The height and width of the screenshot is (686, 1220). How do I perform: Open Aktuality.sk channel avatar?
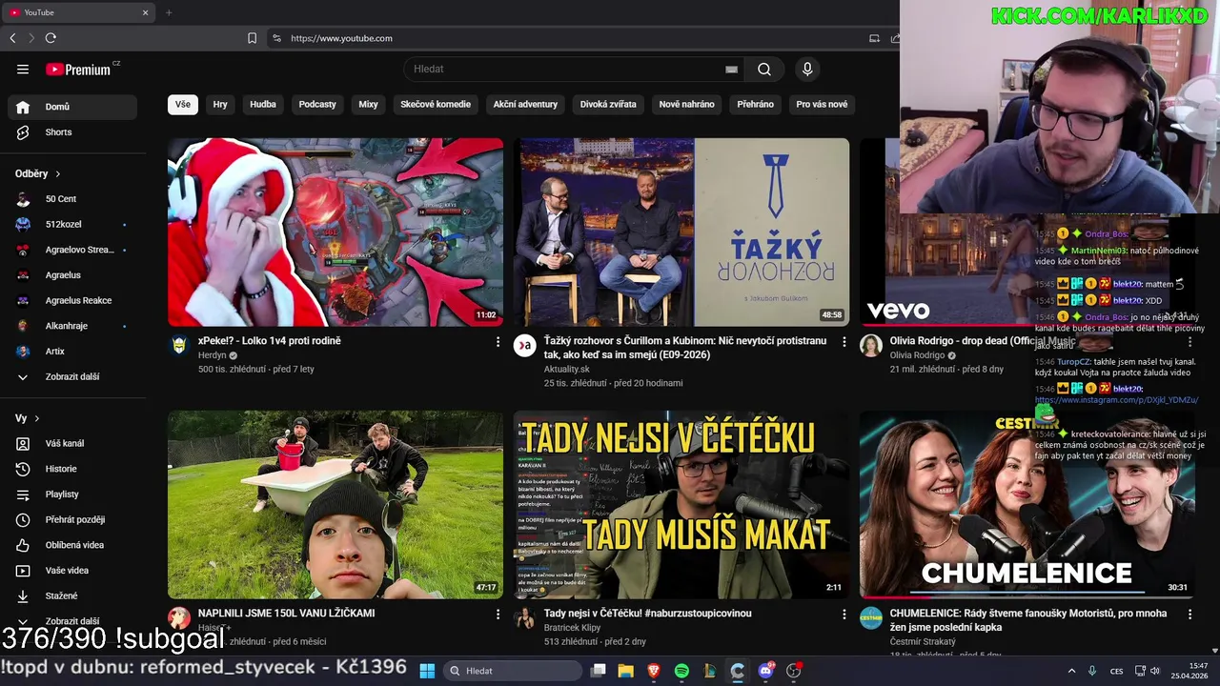pyautogui.click(x=525, y=345)
